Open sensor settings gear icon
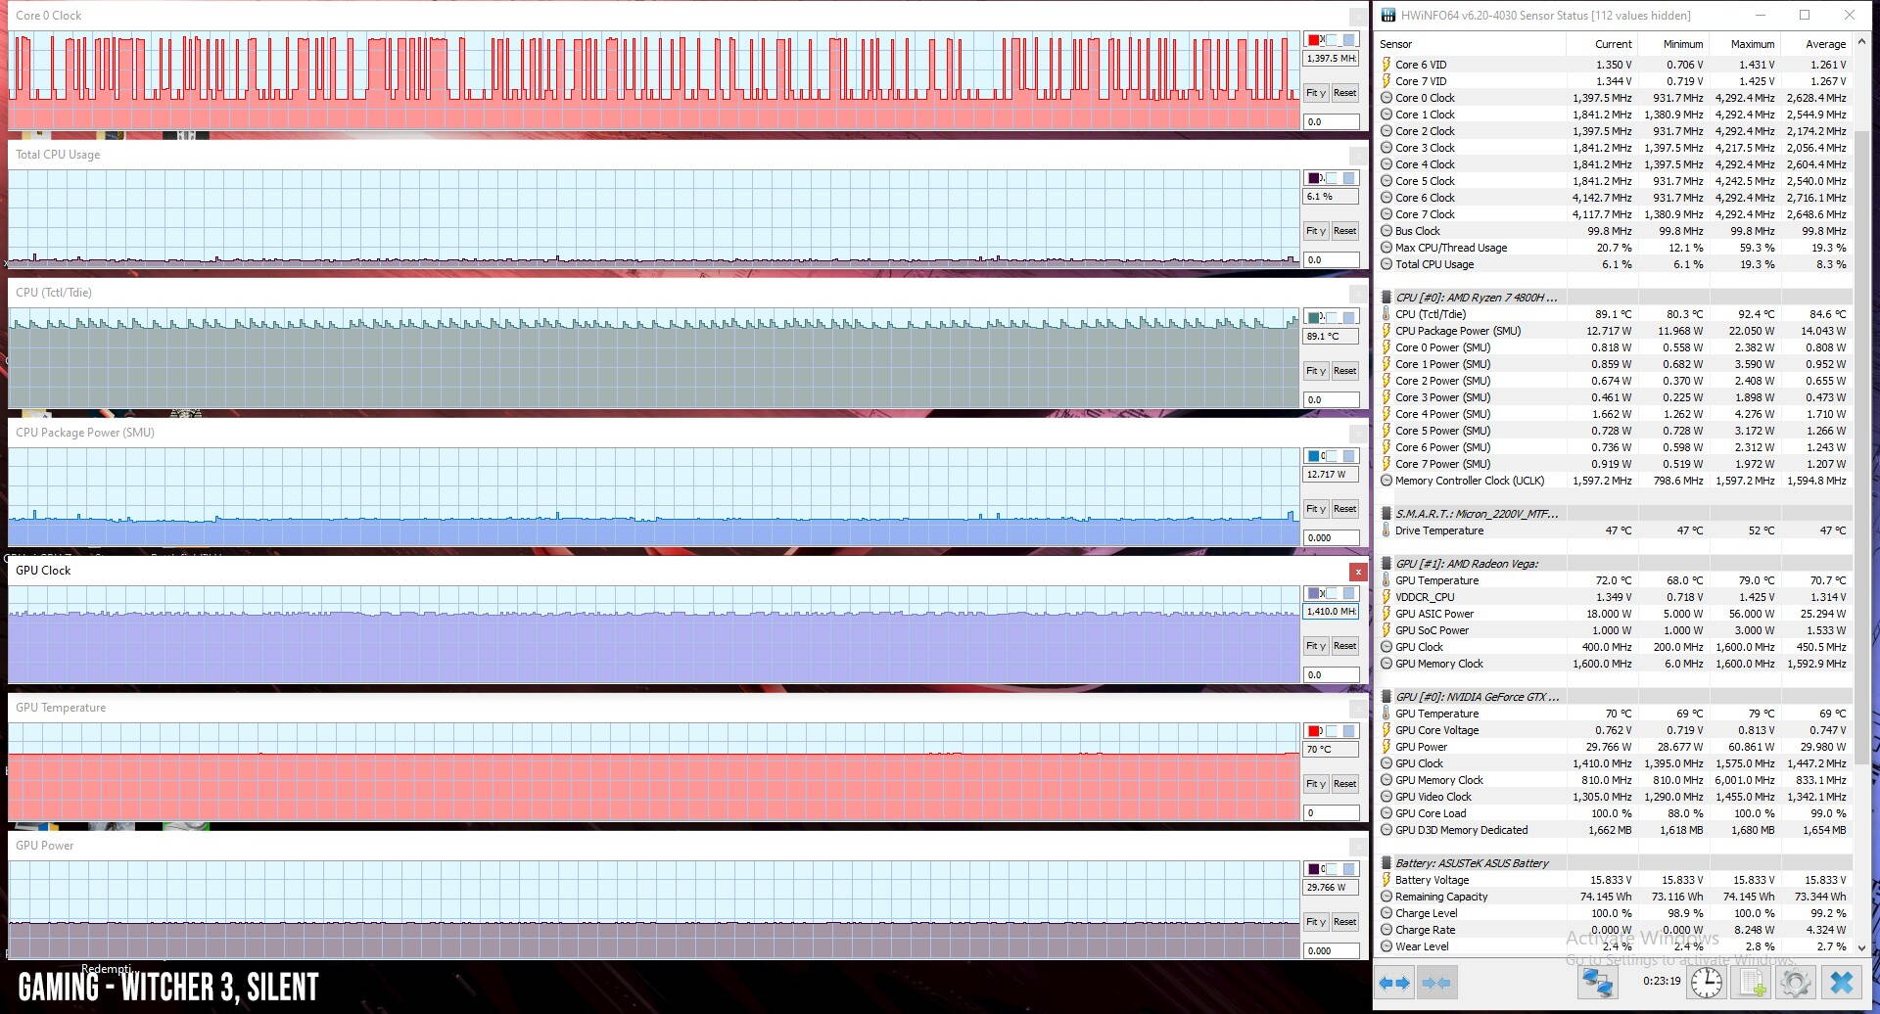This screenshot has width=1880, height=1014. click(x=1796, y=983)
